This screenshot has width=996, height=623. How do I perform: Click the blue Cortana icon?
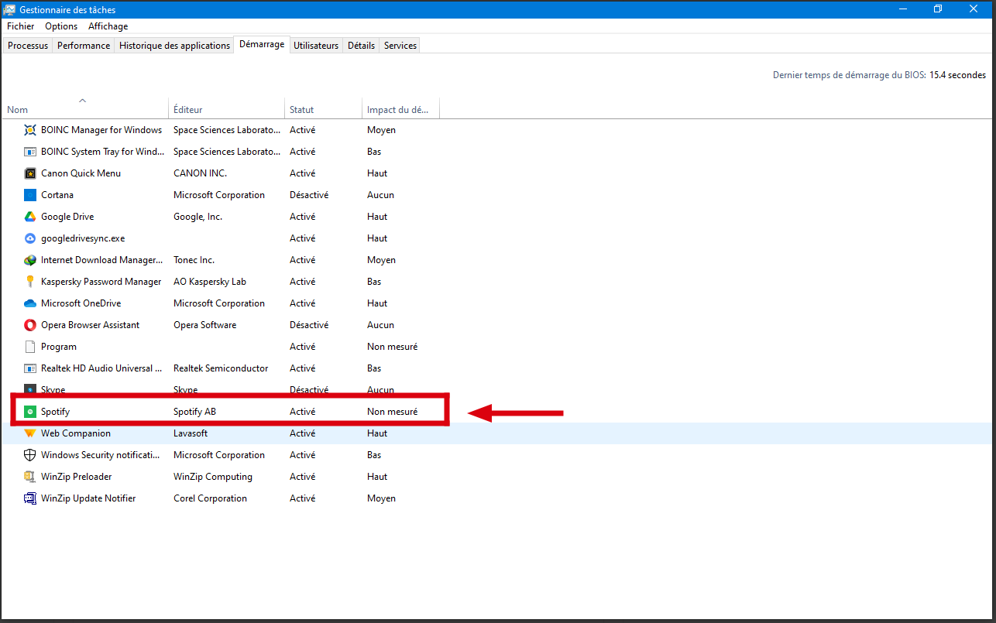[x=30, y=195]
